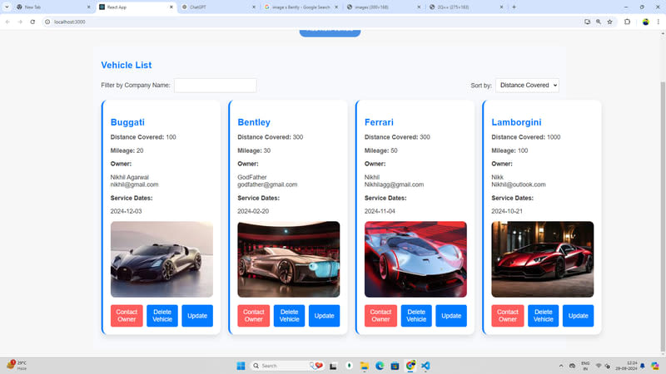Delete the Ferrari vehicle
Screen dimensions: 666x374
coord(416,316)
